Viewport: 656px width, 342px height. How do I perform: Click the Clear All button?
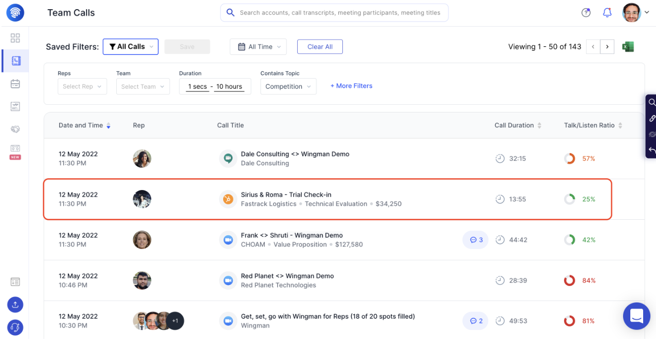click(320, 47)
